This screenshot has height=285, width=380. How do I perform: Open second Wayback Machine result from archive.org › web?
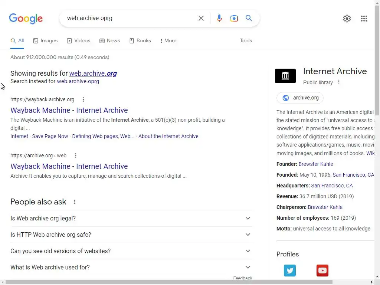point(69,167)
